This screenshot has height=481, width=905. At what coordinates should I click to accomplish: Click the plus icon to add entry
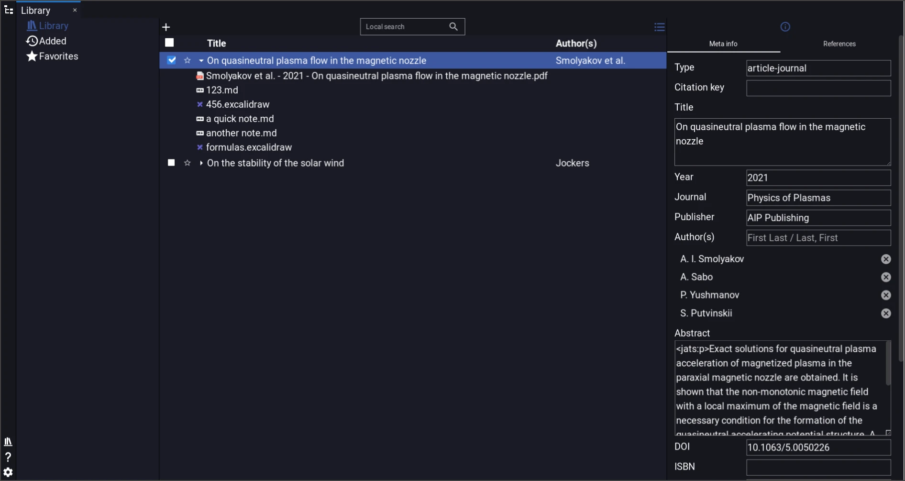166,27
